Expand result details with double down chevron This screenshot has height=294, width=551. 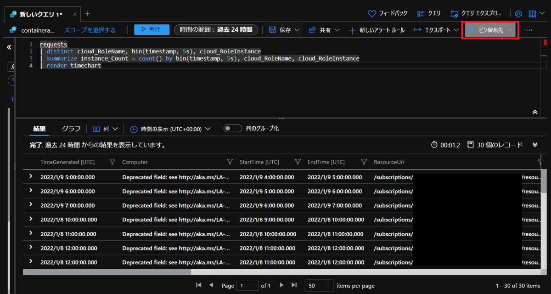535,145
